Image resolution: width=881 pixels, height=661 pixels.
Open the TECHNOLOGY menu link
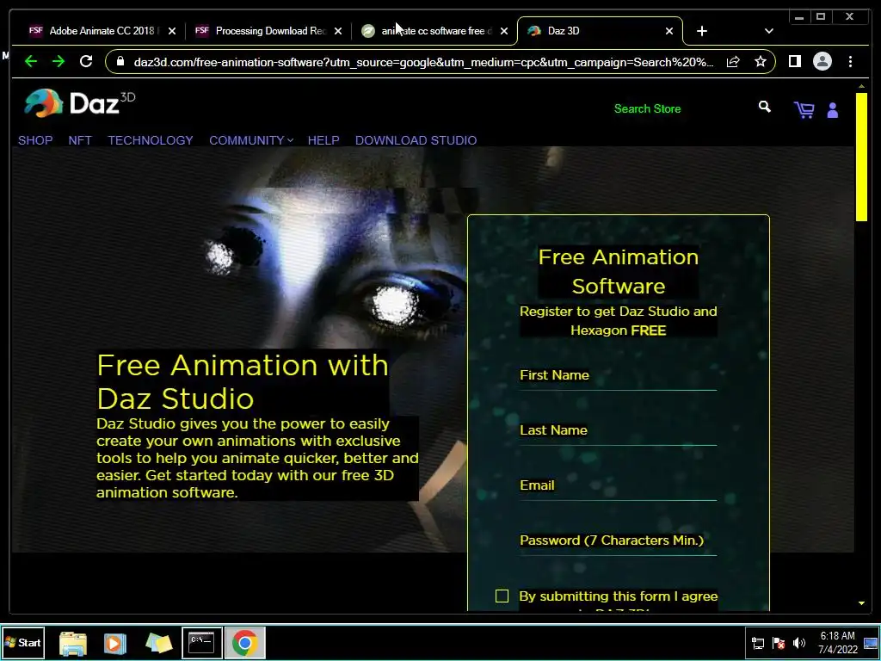(x=151, y=140)
